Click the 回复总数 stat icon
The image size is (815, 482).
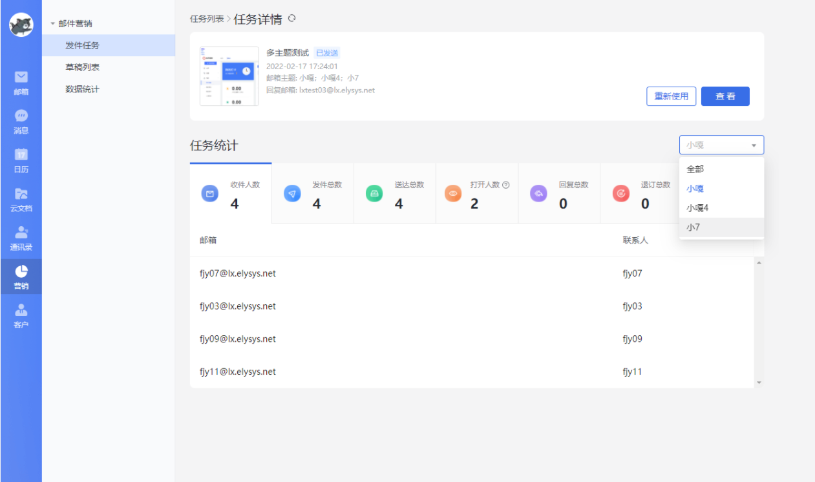(x=538, y=193)
